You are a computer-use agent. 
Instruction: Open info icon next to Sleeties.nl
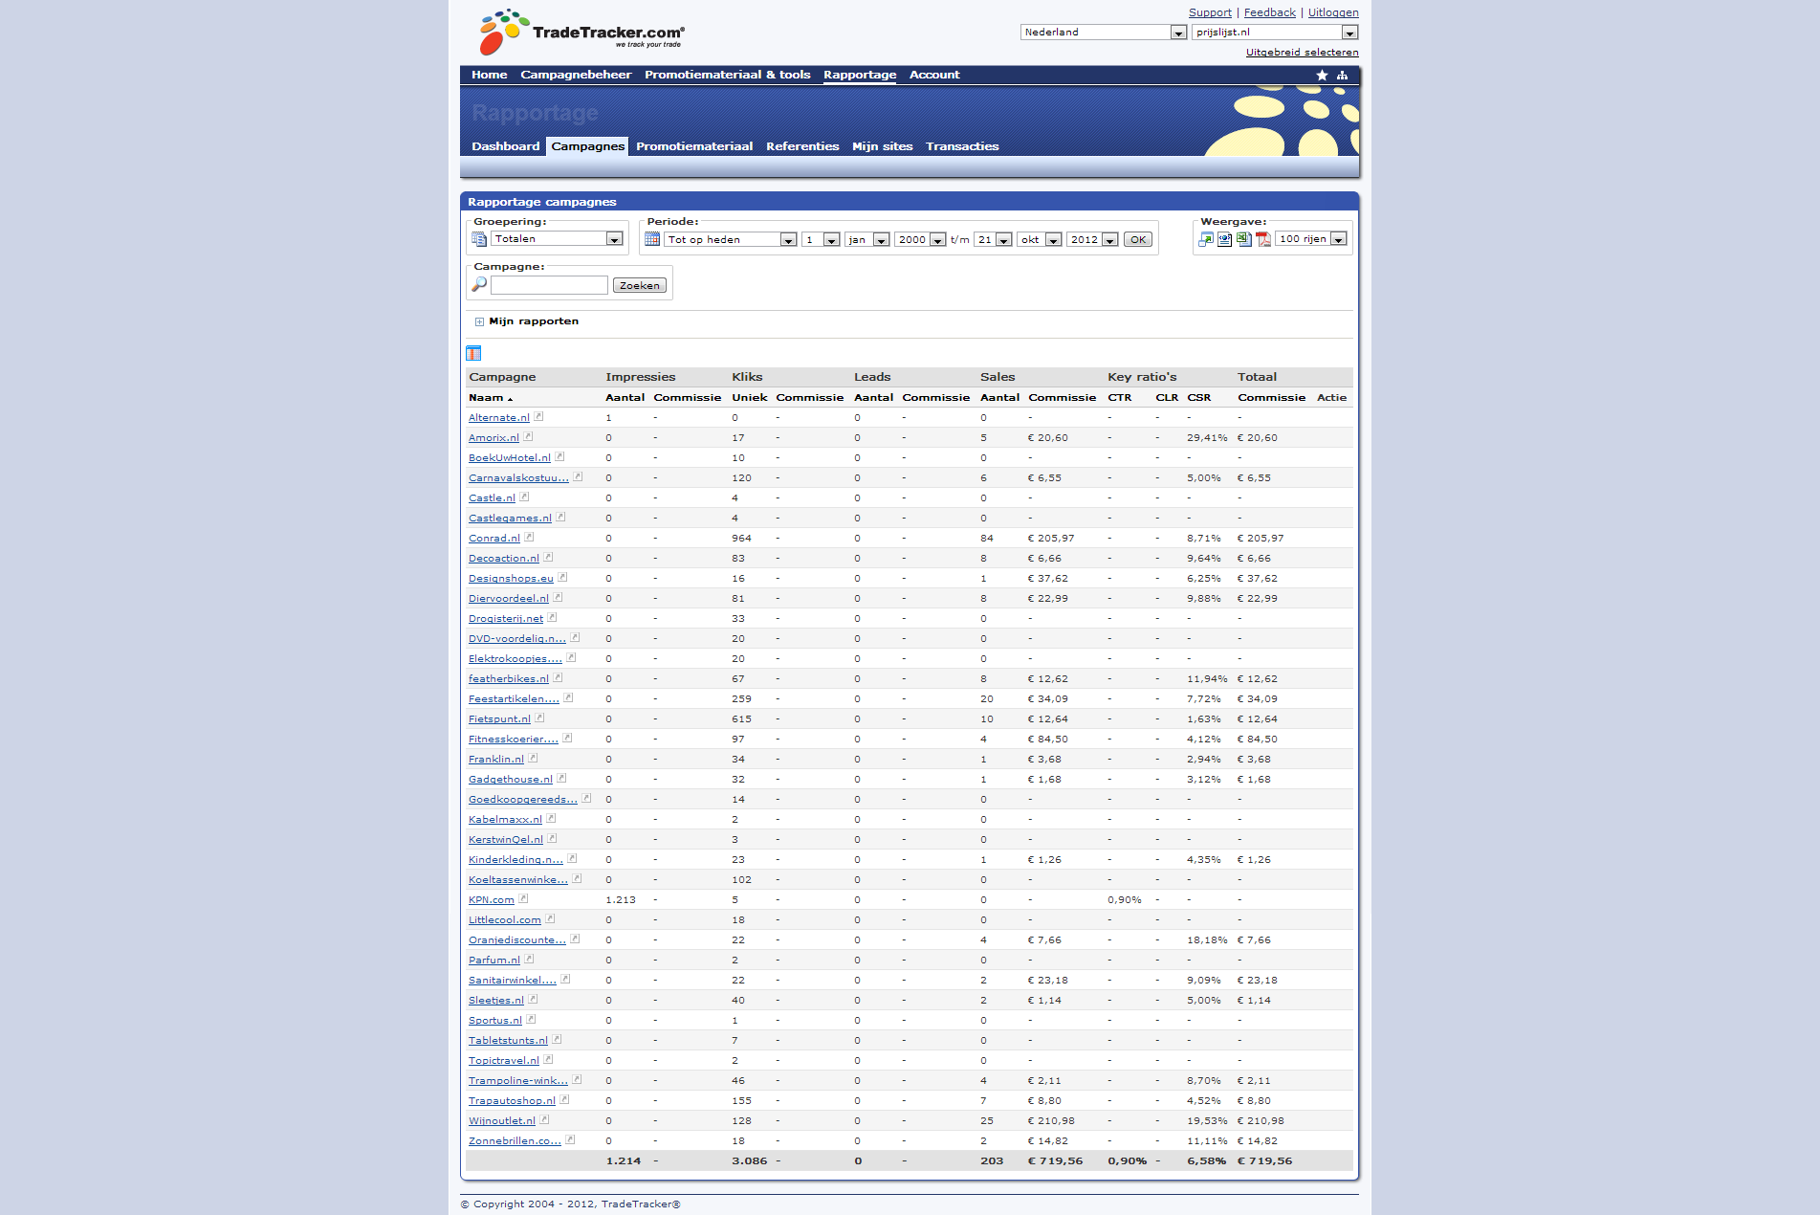point(533,999)
